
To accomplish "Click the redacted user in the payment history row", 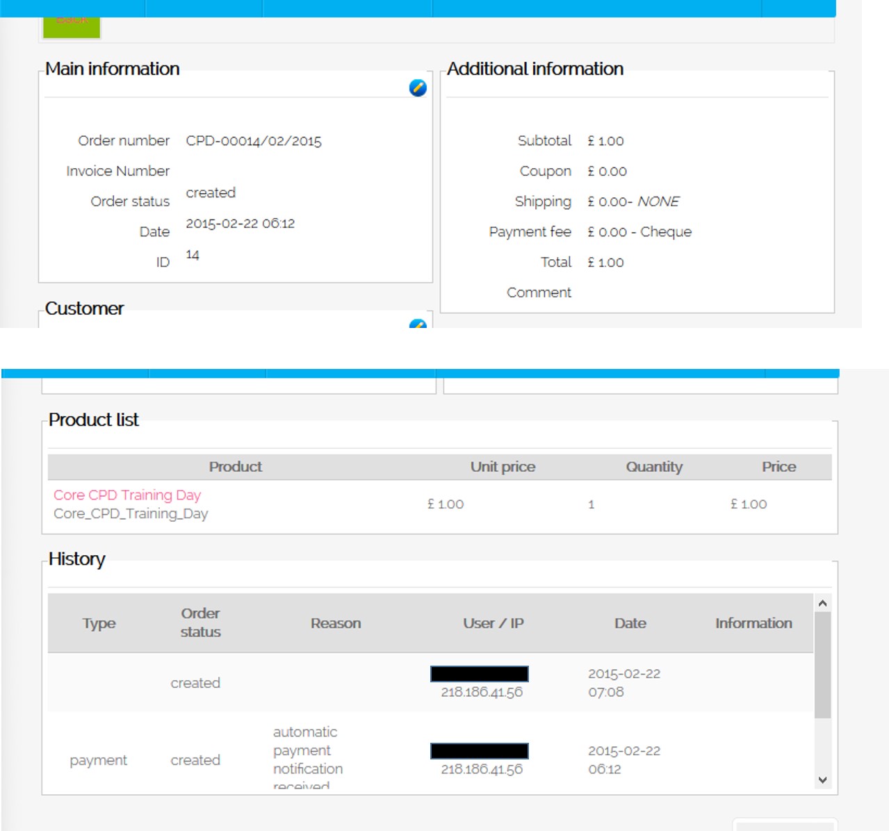I will tap(480, 751).
